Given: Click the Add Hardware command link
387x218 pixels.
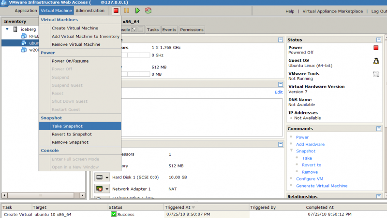Looking at the screenshot, I should (310, 144).
